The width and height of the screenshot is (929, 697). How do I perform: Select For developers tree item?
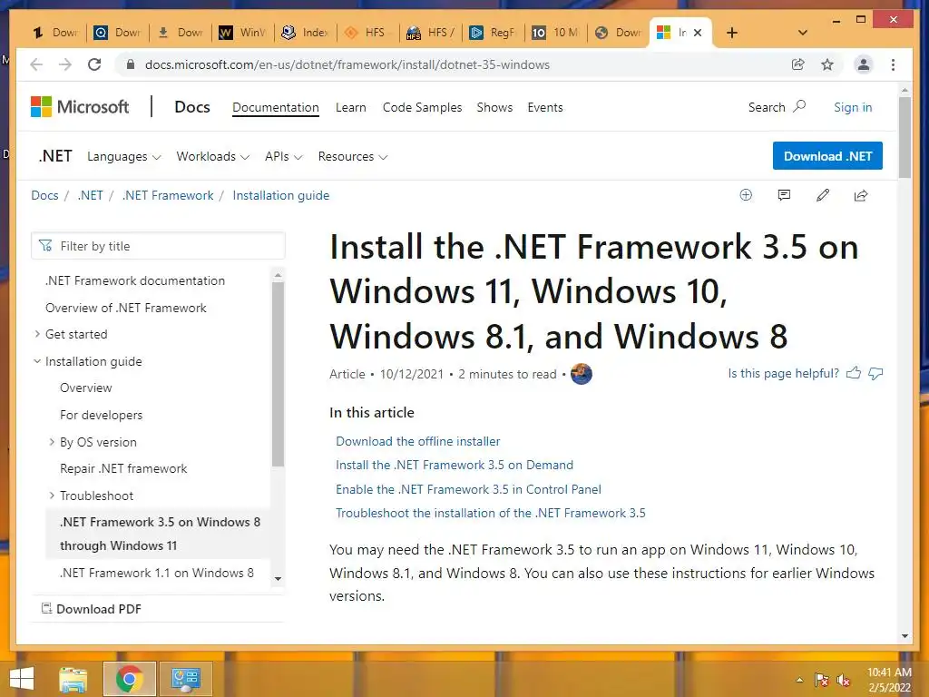(x=102, y=415)
